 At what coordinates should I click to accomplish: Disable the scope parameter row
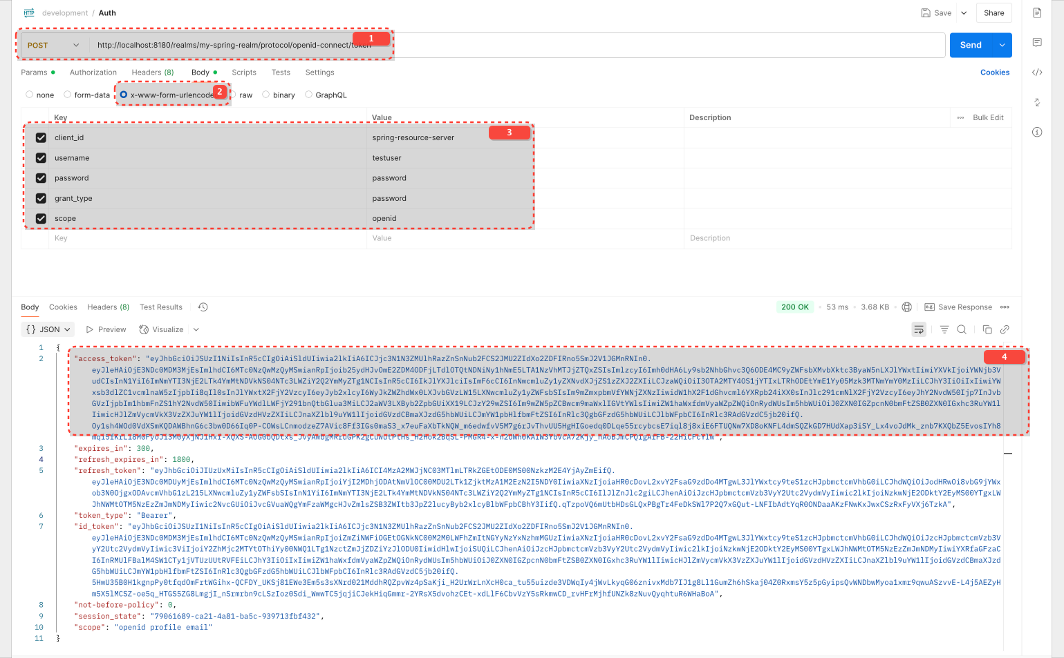[41, 218]
